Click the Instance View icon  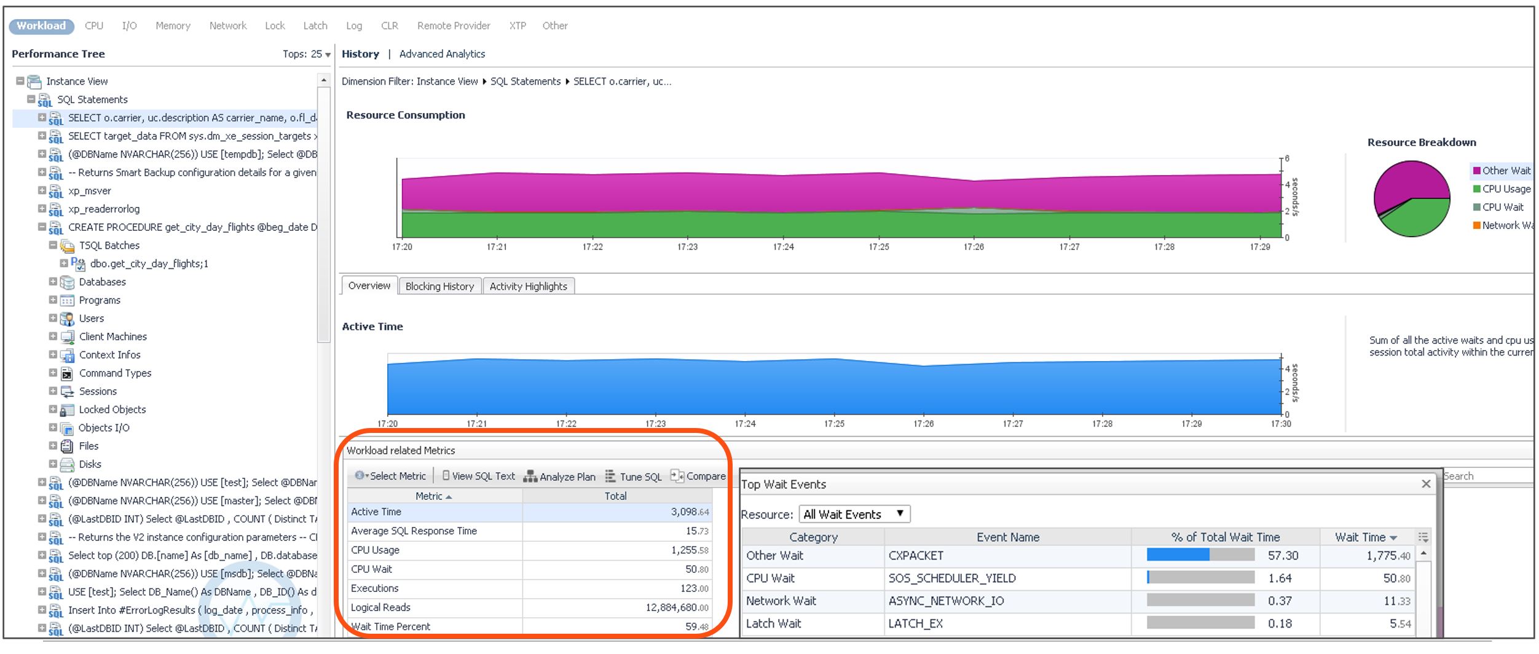coord(34,82)
